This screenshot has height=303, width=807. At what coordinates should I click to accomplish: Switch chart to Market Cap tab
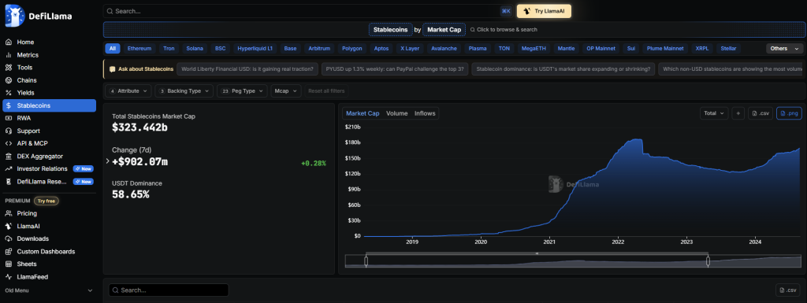[x=363, y=113]
